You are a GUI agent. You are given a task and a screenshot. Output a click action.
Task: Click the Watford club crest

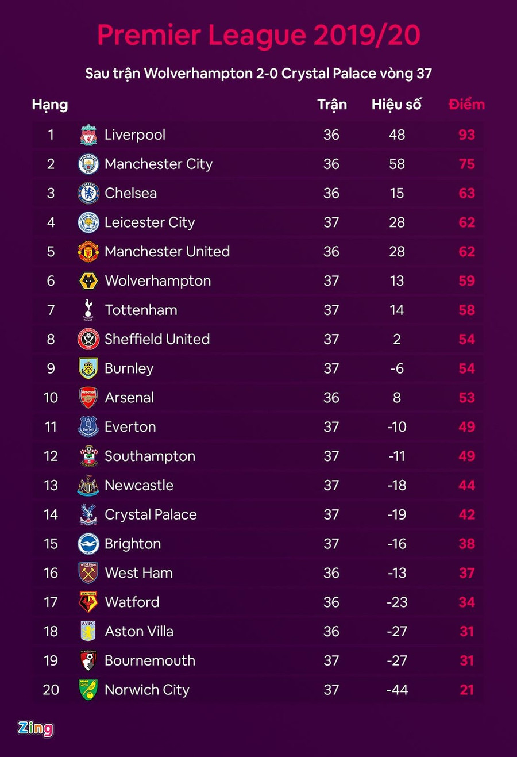pyautogui.click(x=88, y=602)
